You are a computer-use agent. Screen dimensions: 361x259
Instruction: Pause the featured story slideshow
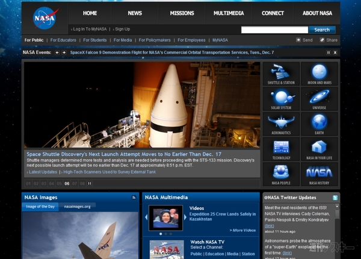pyautogui.click(x=90, y=184)
